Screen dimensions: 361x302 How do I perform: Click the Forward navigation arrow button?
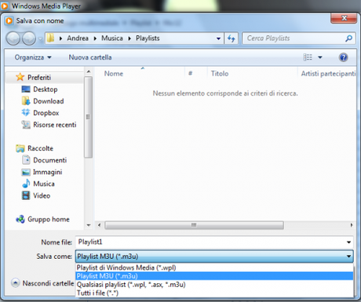coord(29,38)
